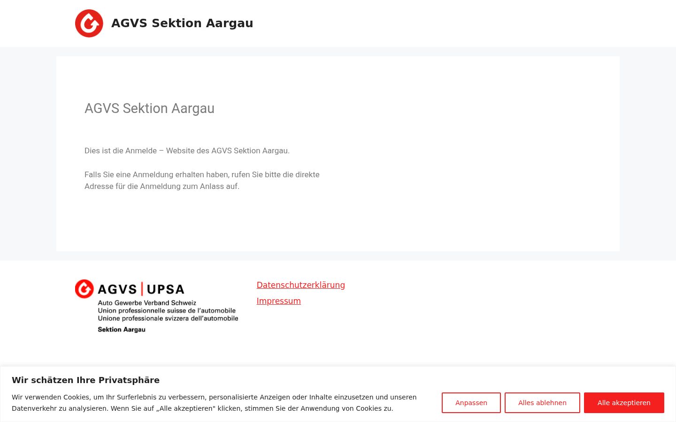Image resolution: width=676 pixels, height=422 pixels.
Task: Choose Alles ablehnen in the cookie banner
Action: coord(542,403)
